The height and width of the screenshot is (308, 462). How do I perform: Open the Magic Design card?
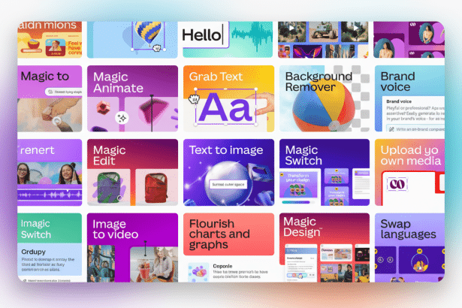click(325, 248)
